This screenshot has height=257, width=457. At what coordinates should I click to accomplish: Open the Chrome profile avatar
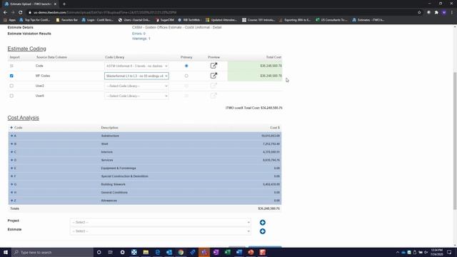coord(444,13)
